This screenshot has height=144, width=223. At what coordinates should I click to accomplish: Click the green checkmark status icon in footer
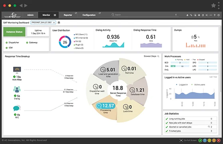(200, 140)
